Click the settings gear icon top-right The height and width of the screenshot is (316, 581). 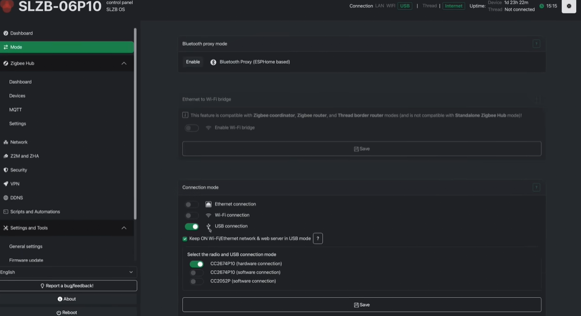[x=569, y=6]
